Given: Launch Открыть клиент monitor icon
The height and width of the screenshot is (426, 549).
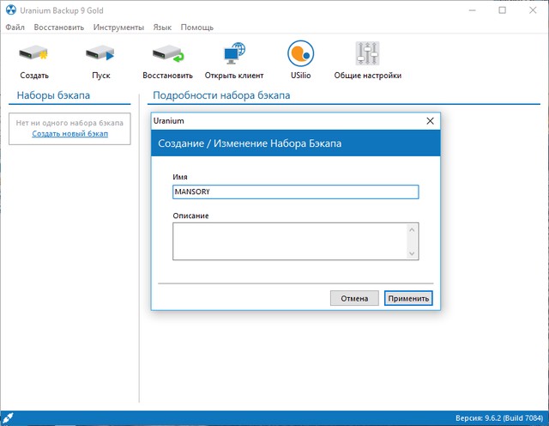Looking at the screenshot, I should click(x=234, y=53).
